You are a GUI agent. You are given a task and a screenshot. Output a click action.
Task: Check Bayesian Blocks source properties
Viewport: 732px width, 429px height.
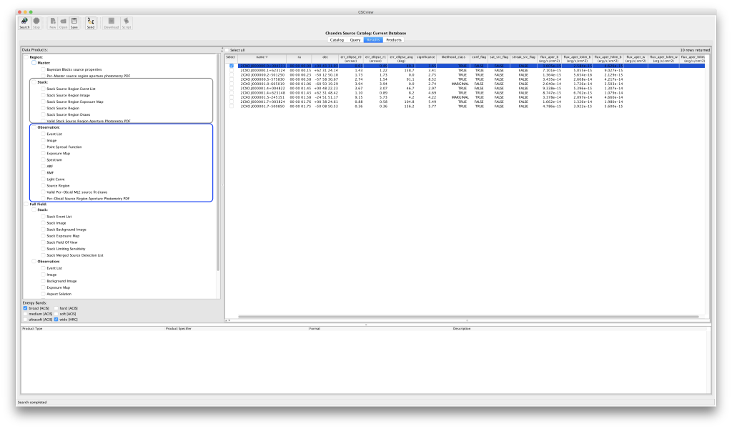(43, 69)
